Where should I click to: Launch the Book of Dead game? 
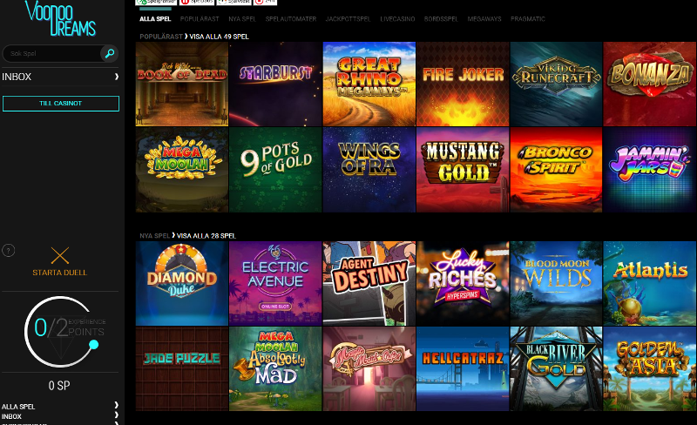pyautogui.click(x=182, y=84)
